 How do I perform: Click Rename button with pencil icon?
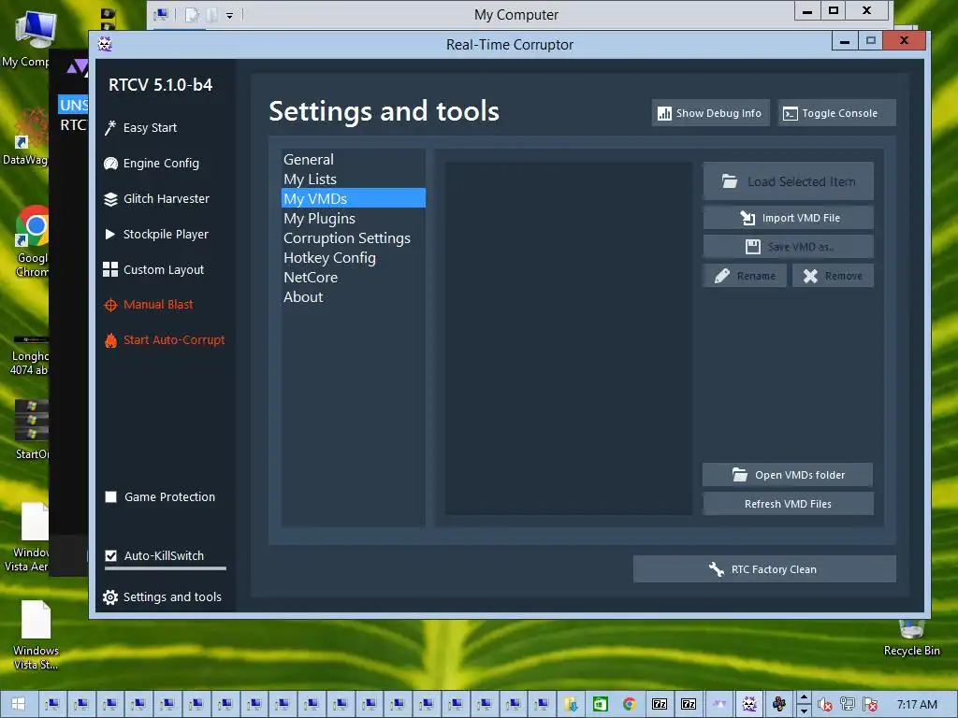pos(745,276)
